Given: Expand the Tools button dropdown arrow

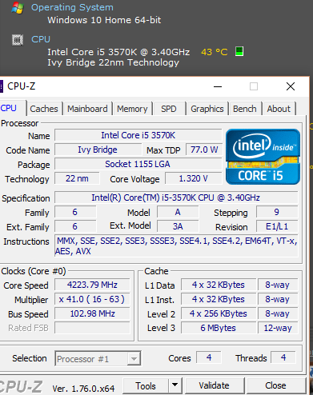Looking at the screenshot, I should point(175,385).
